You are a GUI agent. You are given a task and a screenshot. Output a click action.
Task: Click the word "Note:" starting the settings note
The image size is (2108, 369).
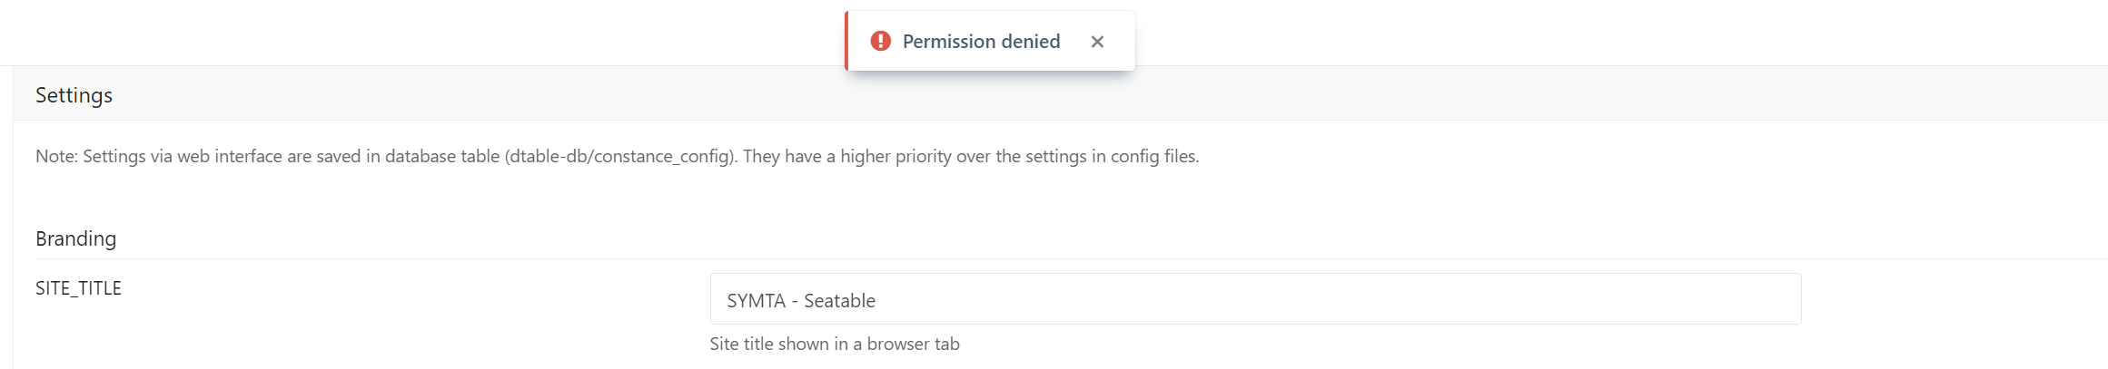(x=56, y=157)
